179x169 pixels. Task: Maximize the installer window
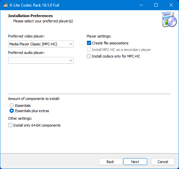click(x=156, y=5)
